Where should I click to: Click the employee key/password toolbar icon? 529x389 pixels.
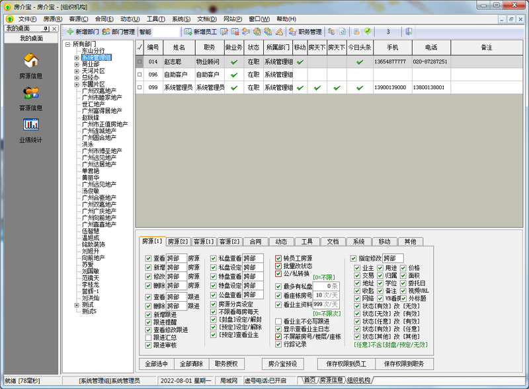pyautogui.click(x=246, y=32)
